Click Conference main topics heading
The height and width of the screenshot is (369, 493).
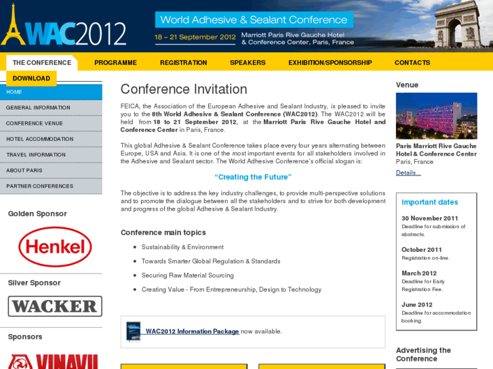click(163, 233)
